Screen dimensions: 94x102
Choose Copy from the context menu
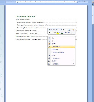61,41
